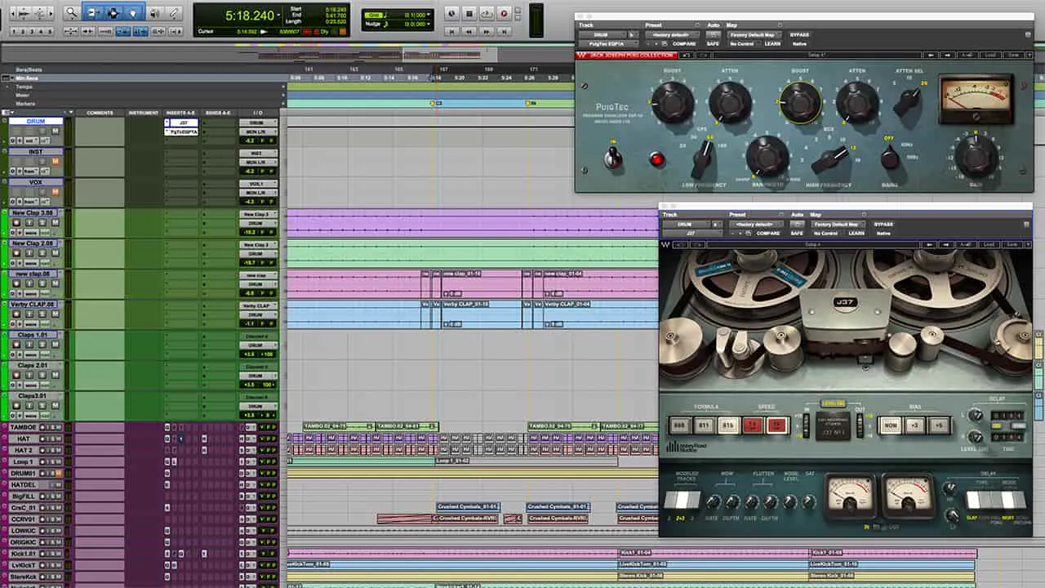
Task: Click A→B button in PuigTec Waves toolbar
Action: click(967, 56)
